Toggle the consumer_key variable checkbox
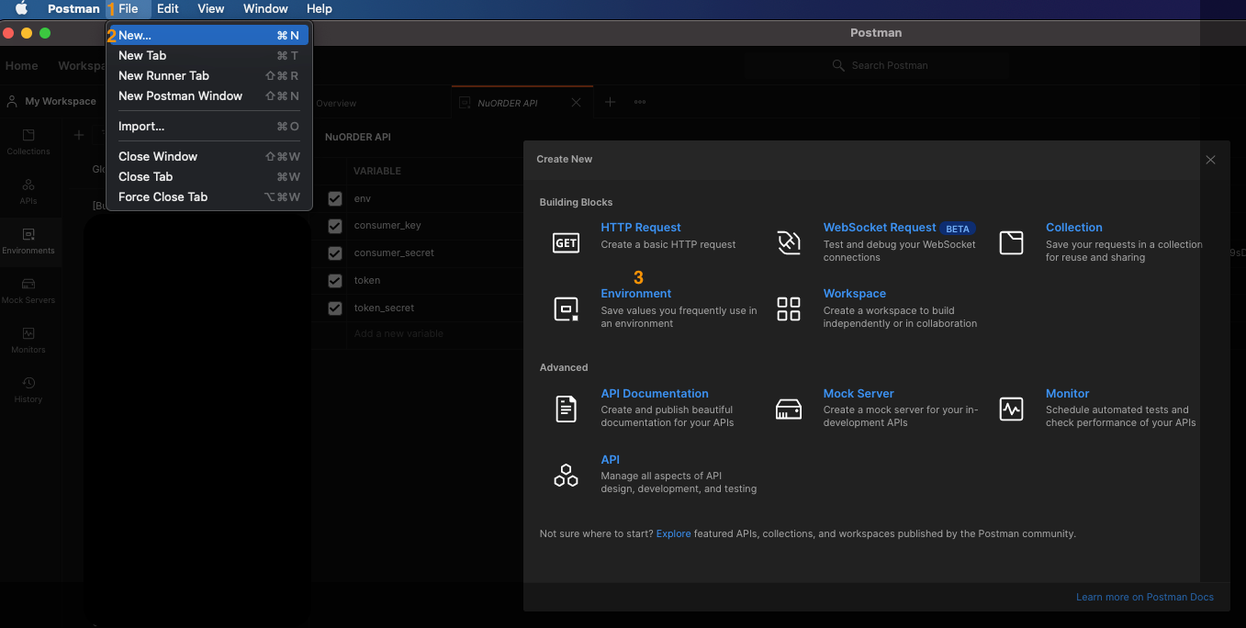Image resolution: width=1246 pixels, height=628 pixels. tap(335, 226)
